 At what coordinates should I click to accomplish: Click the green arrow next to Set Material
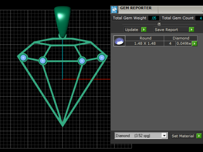point(199,136)
